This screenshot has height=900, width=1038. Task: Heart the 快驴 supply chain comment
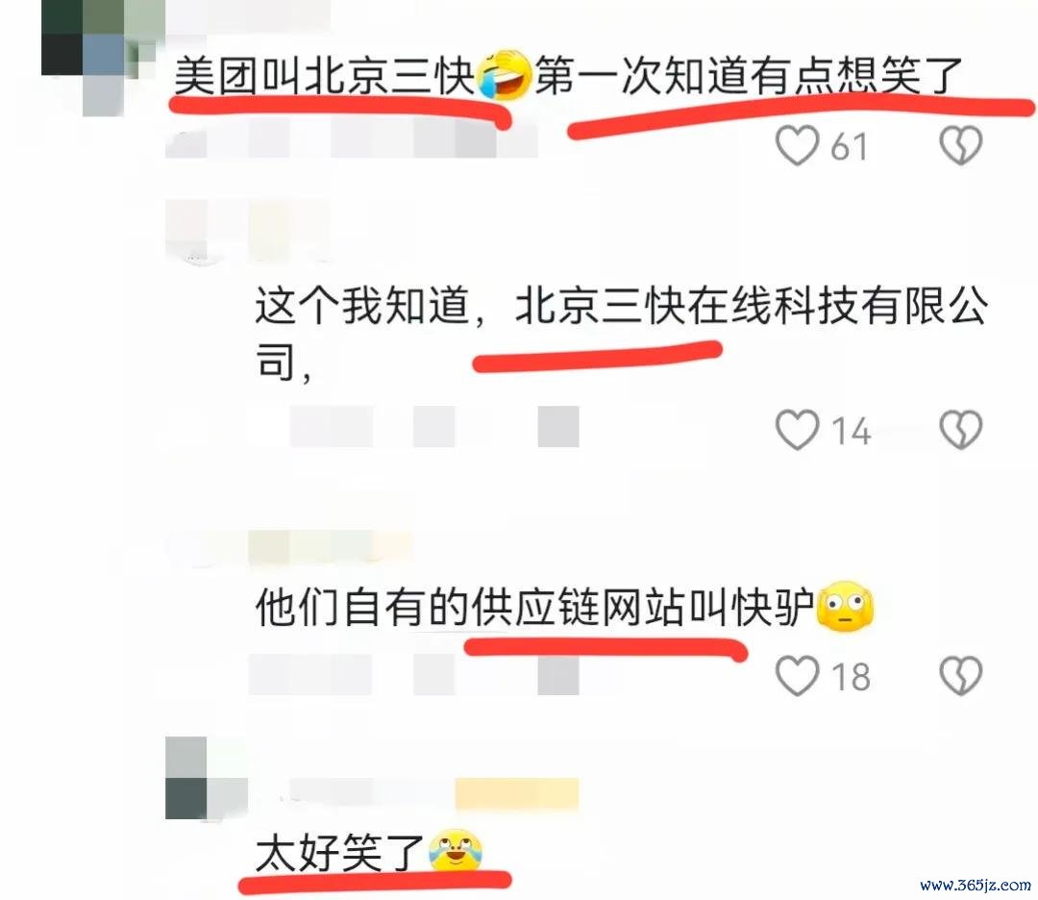pos(797,676)
